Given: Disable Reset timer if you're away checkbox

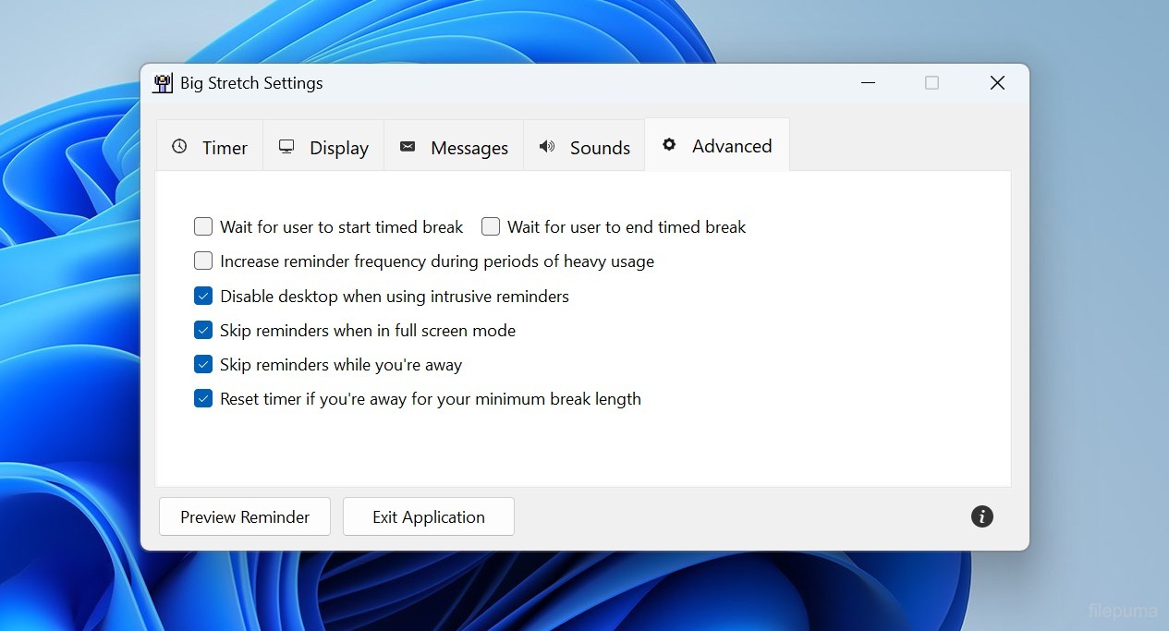Looking at the screenshot, I should 203,399.
